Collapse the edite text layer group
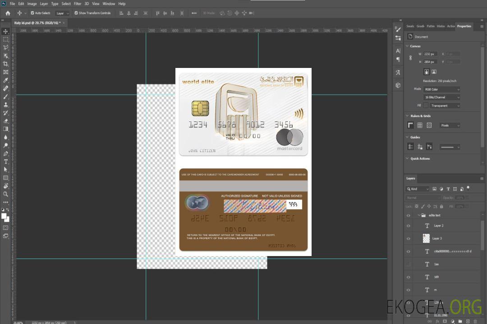The image size is (487, 324). pos(418,216)
